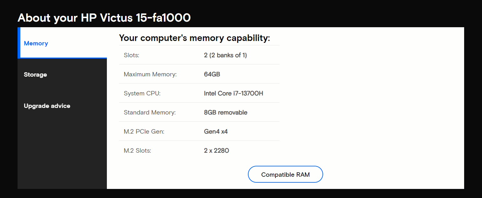Click the About your HP Victus 15-fa1000 heading
The image size is (482, 198).
click(104, 18)
